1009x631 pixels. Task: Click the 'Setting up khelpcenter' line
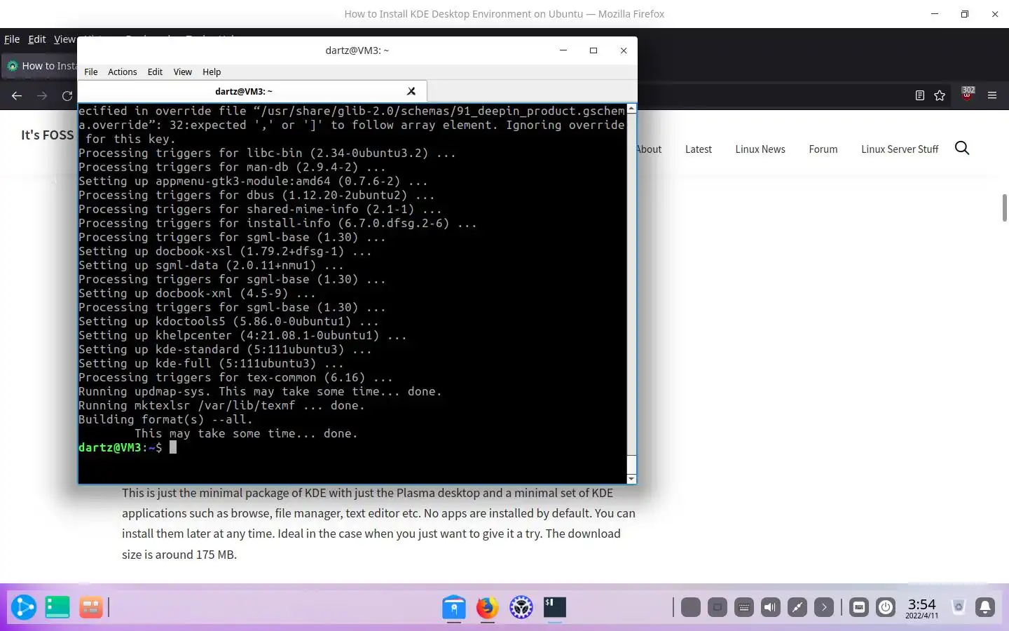[242, 335]
